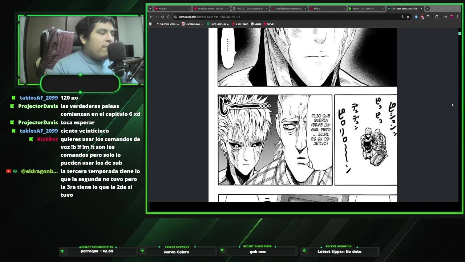Open the Google bookmark
Screen dimensions: 465x262
click(256, 24)
